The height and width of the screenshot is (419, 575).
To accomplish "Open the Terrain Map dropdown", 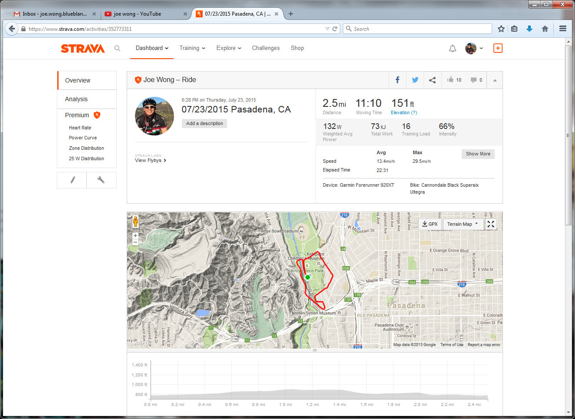I will coord(463,224).
